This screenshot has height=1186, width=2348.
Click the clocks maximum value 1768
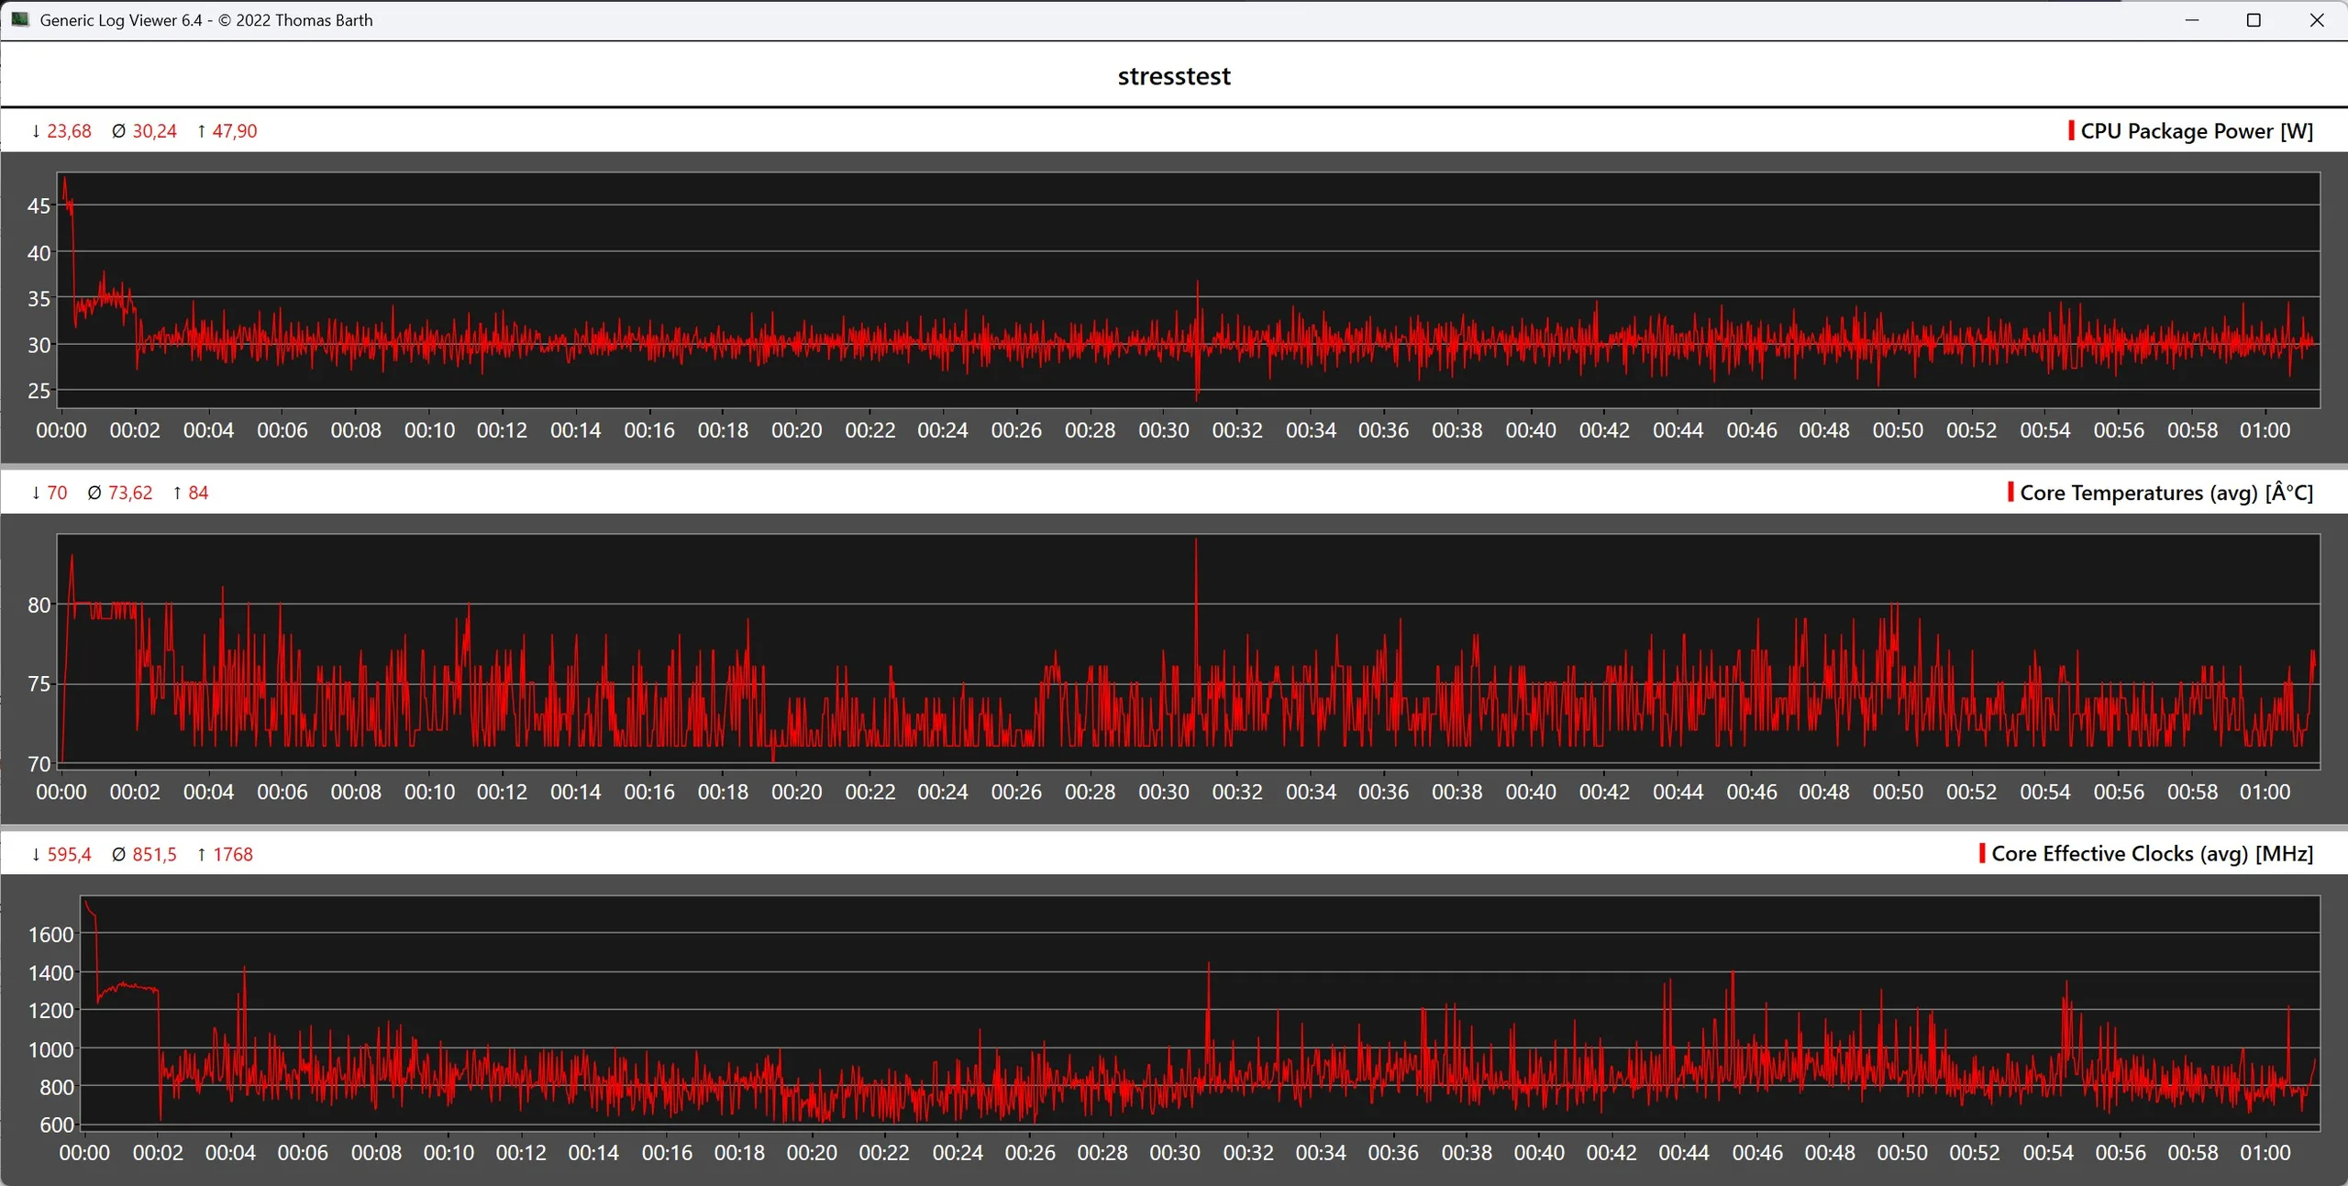coord(233,854)
